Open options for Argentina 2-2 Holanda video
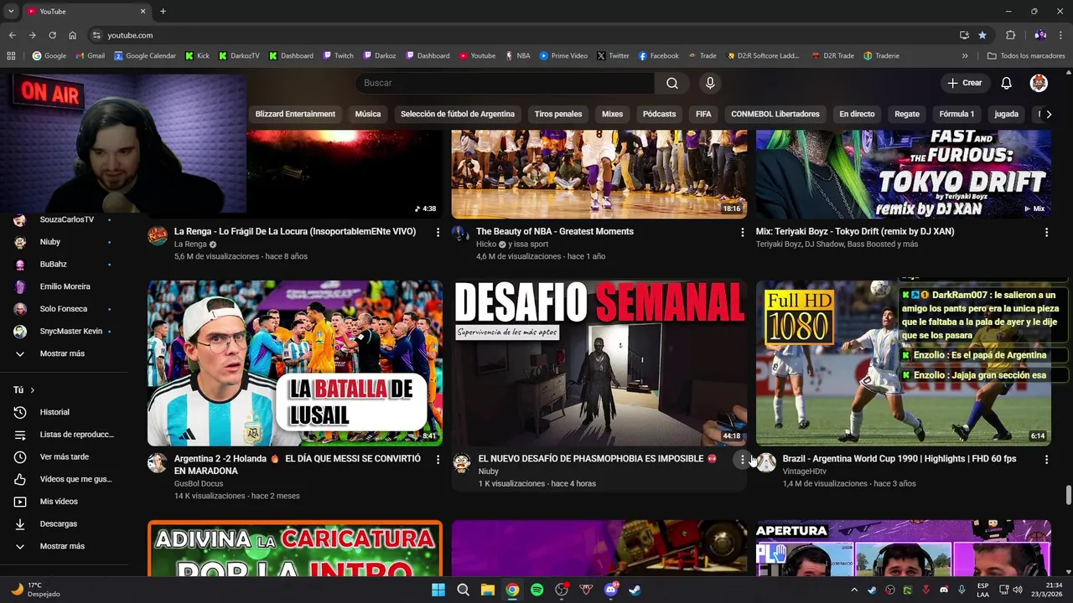1073x603 pixels. coord(438,459)
